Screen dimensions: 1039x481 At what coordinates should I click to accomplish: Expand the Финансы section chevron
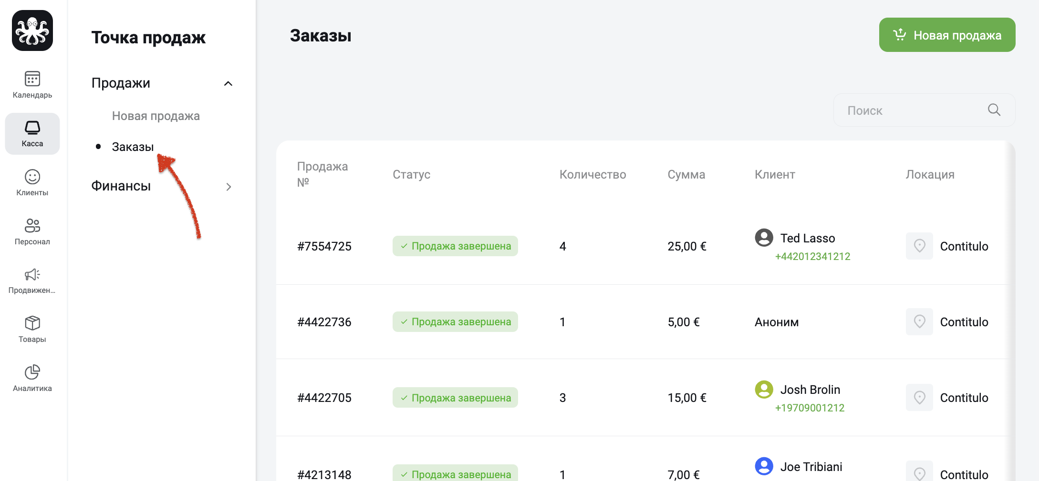tap(228, 187)
